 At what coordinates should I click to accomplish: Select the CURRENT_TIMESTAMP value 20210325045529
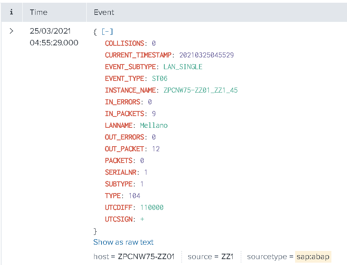206,55
